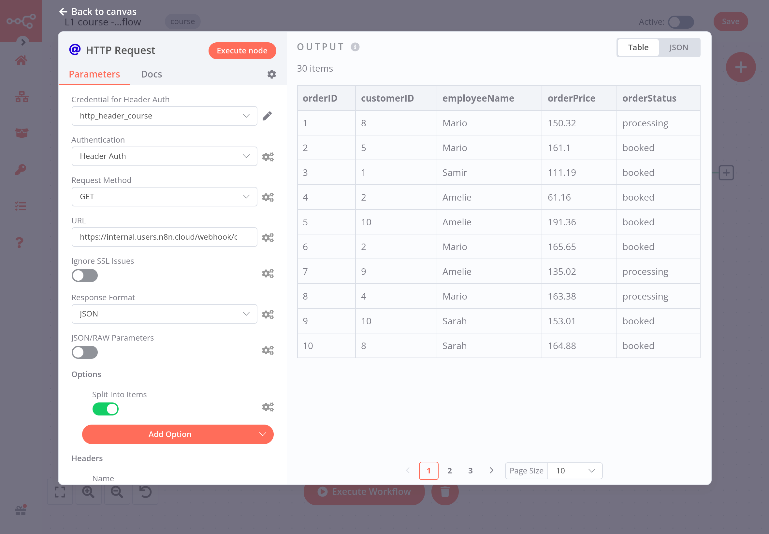This screenshot has width=769, height=534.
Task: Open Request Method GET dropdown
Action: 164,197
